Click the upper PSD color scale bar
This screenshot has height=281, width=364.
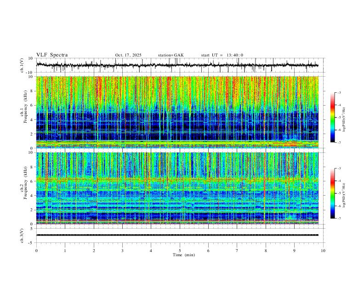pyautogui.click(x=333, y=118)
